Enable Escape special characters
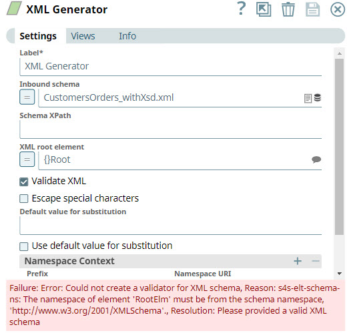The image size is (347, 335). pyautogui.click(x=24, y=198)
